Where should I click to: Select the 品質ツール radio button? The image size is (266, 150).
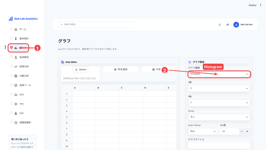[11, 85]
